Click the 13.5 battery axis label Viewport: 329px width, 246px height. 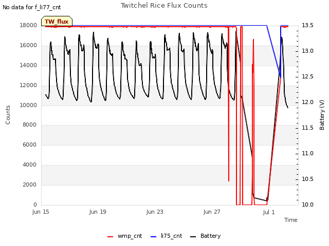pos(307,26)
